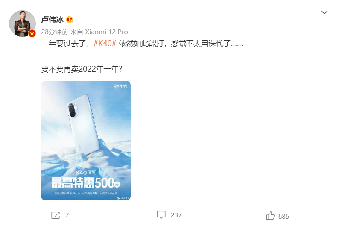Open comments via the speech bubble icon

pos(161,215)
